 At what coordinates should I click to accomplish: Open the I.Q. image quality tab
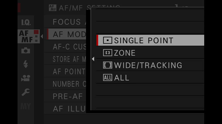(x=26, y=22)
